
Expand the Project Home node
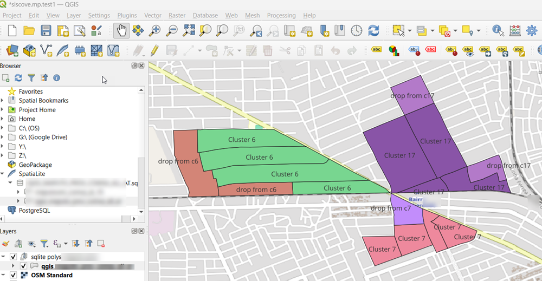[x=2, y=110]
